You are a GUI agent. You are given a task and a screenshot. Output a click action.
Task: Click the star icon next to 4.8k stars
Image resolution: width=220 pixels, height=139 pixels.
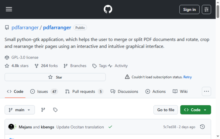[7, 66]
